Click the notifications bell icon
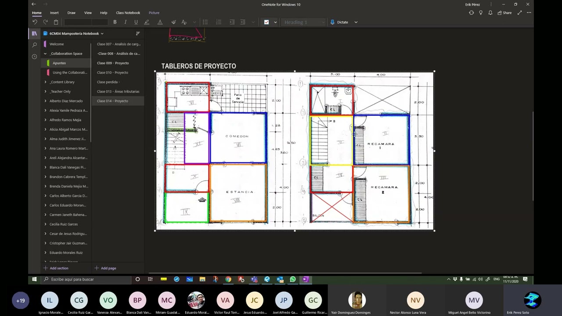The image size is (562, 316). 490,13
